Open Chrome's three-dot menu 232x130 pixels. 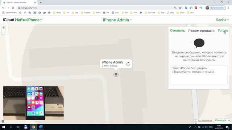pyautogui.click(x=229, y=8)
